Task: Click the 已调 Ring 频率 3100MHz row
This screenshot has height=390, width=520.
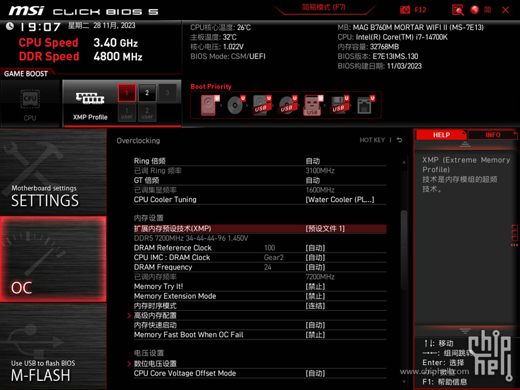Action: pos(260,171)
